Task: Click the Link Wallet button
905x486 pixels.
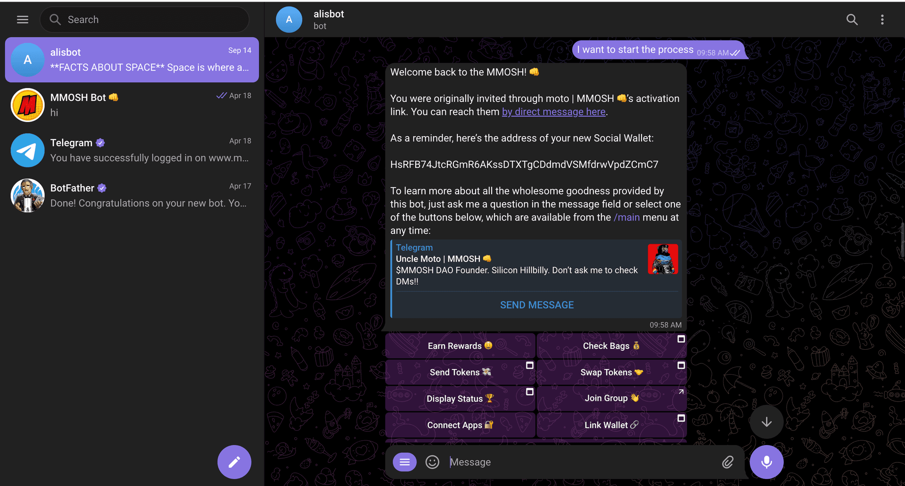Action: pyautogui.click(x=611, y=425)
